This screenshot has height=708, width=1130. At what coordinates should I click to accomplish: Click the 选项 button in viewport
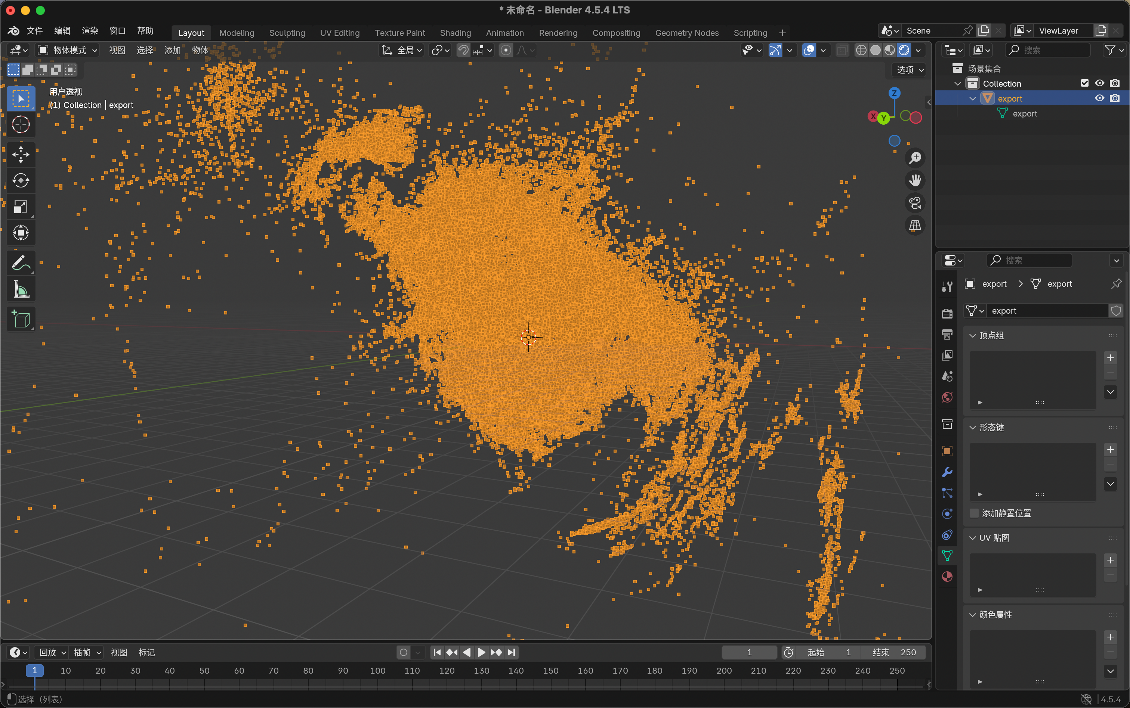pos(909,70)
